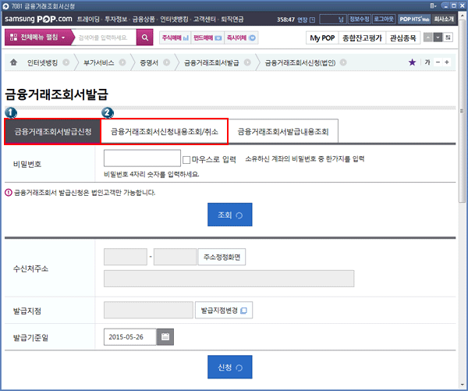Click the dark down-arrow button near 관심종목
This screenshot has height=391, width=468.
pyautogui.click(x=438, y=37)
